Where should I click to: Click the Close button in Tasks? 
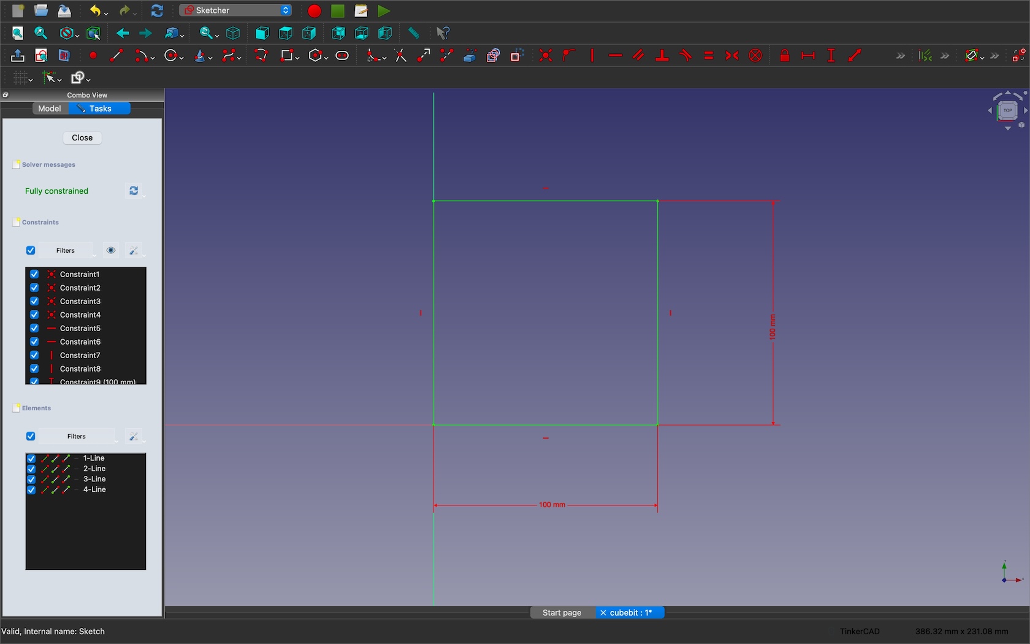[x=82, y=137]
